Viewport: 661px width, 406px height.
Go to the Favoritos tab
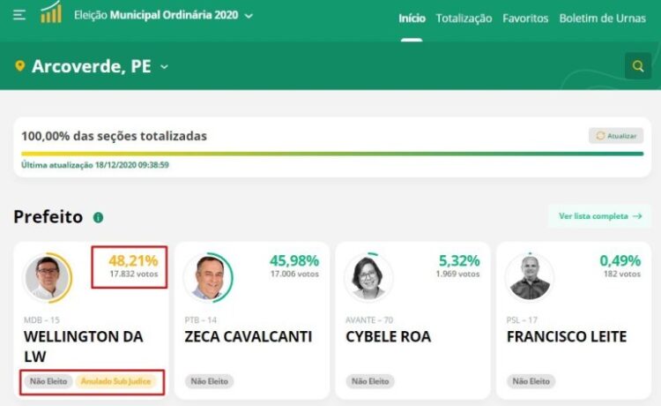(x=525, y=19)
